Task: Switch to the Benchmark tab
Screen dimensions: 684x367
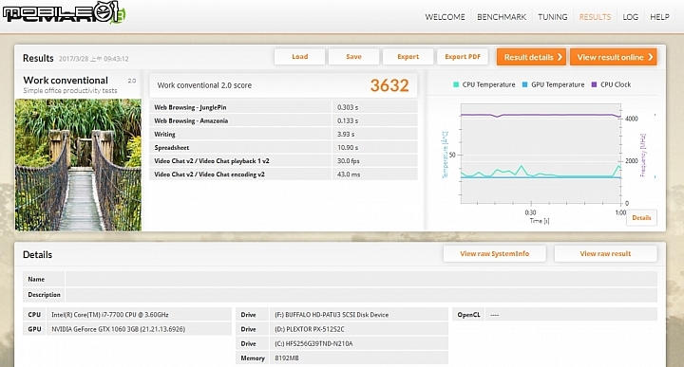Action: point(502,17)
